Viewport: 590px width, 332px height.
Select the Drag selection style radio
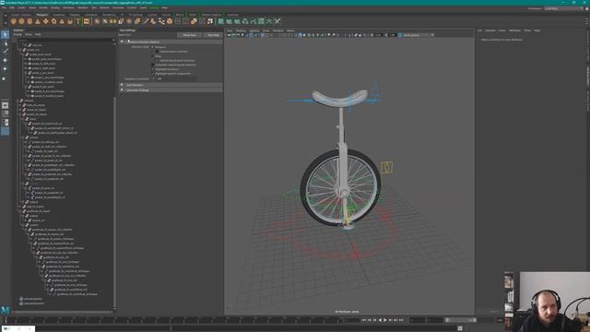[x=153, y=56]
